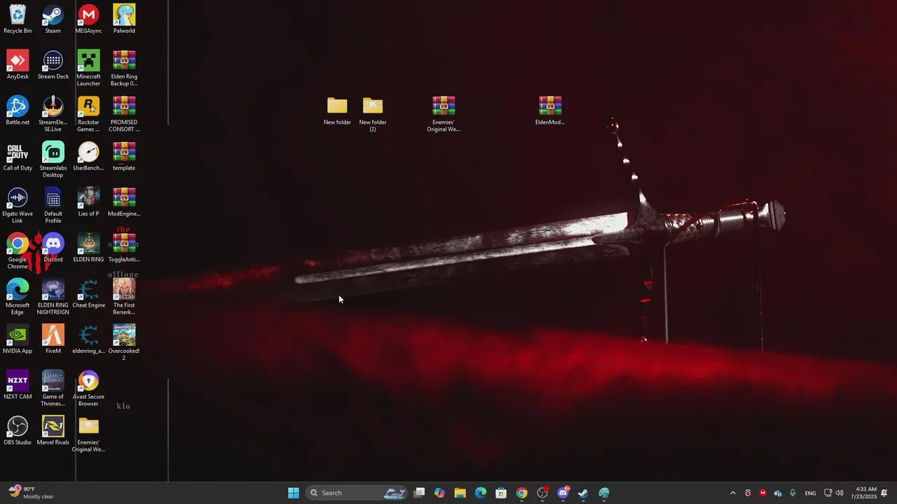Select the Stream Deck shortcut

pyautogui.click(x=53, y=64)
